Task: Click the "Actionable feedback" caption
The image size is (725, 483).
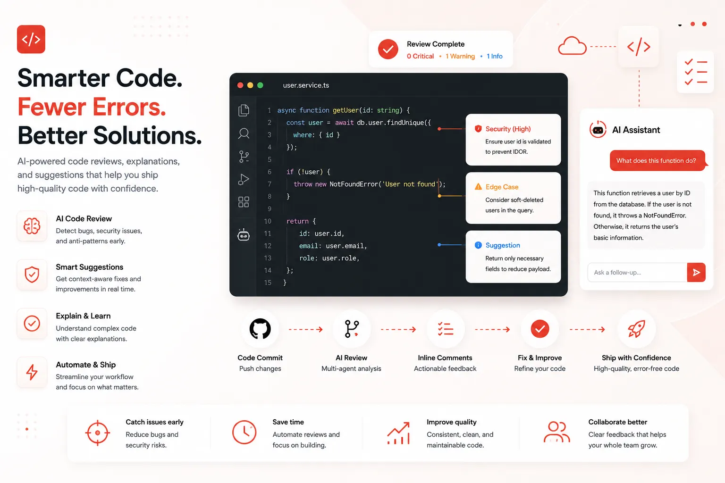Action: [x=445, y=368]
